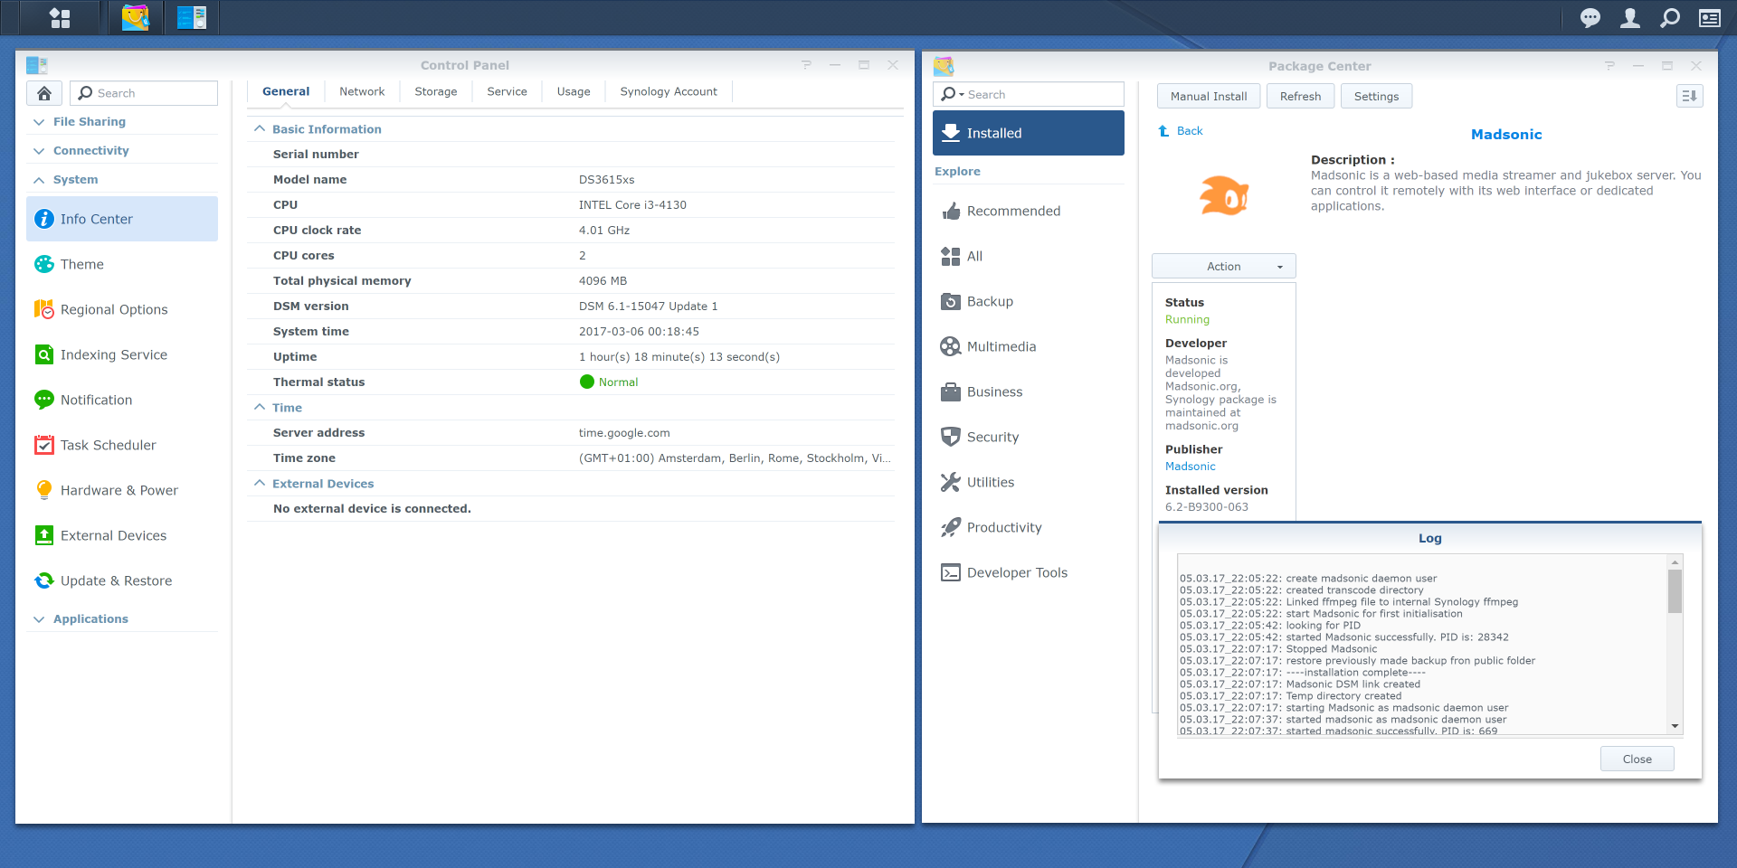Expand the File Sharing section

click(89, 122)
